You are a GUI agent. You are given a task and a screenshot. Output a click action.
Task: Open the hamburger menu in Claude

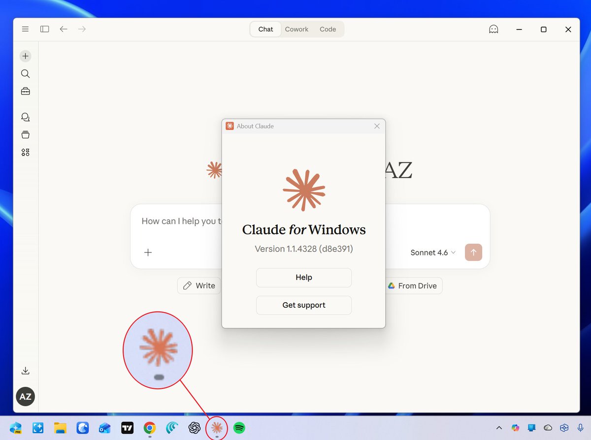coord(25,29)
